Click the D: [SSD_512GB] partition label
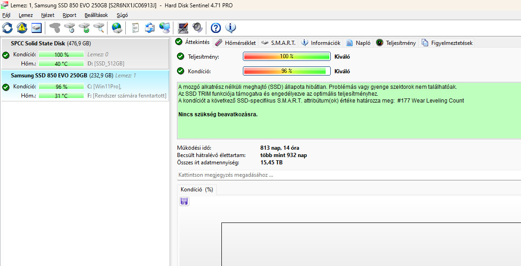 106,64
